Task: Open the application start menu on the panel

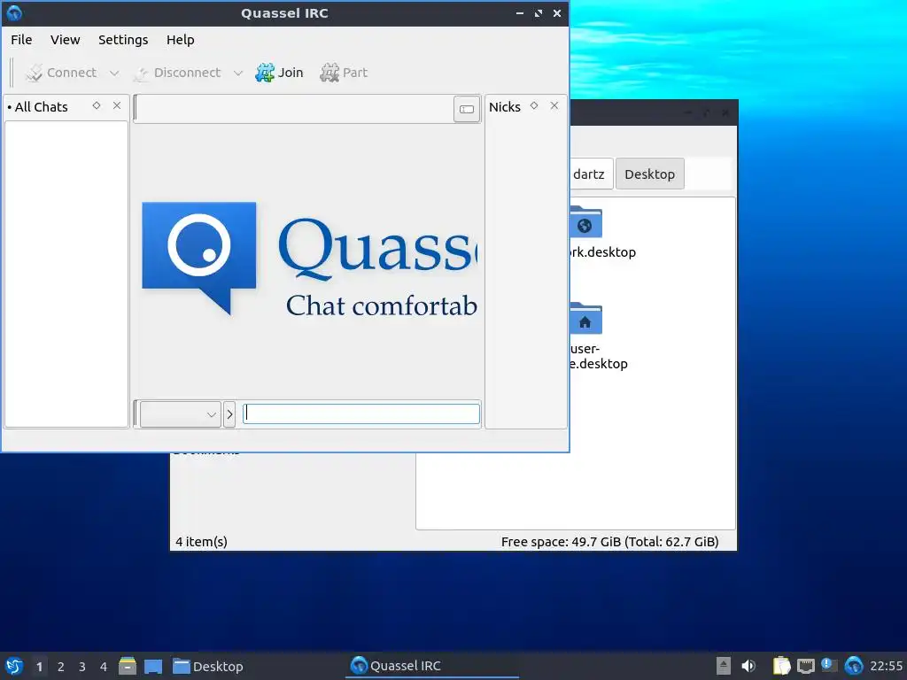Action: coord(14,666)
